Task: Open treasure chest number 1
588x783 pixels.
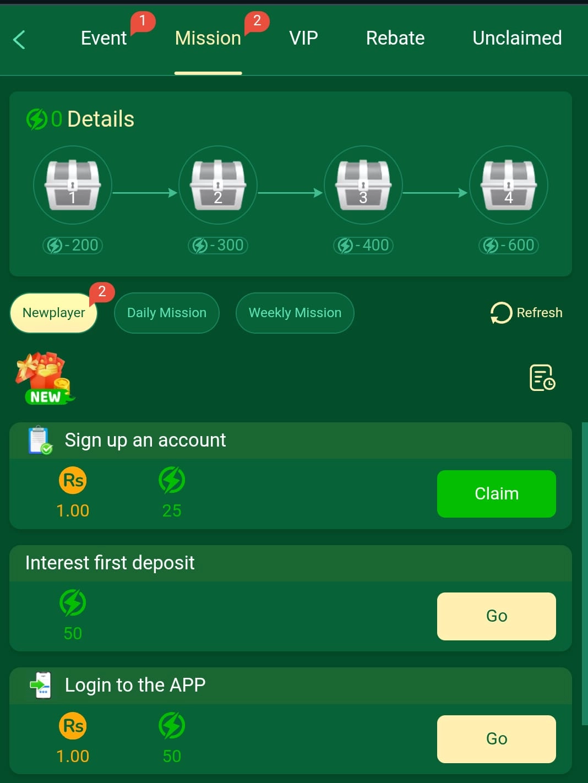Action: point(73,185)
